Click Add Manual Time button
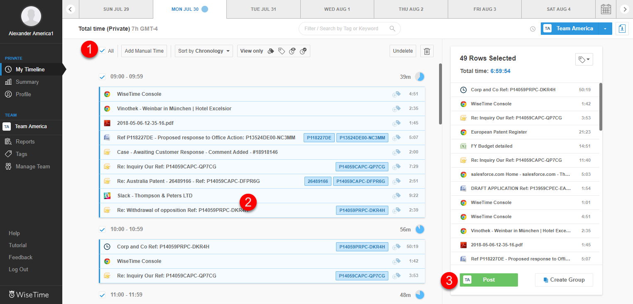 pos(144,51)
